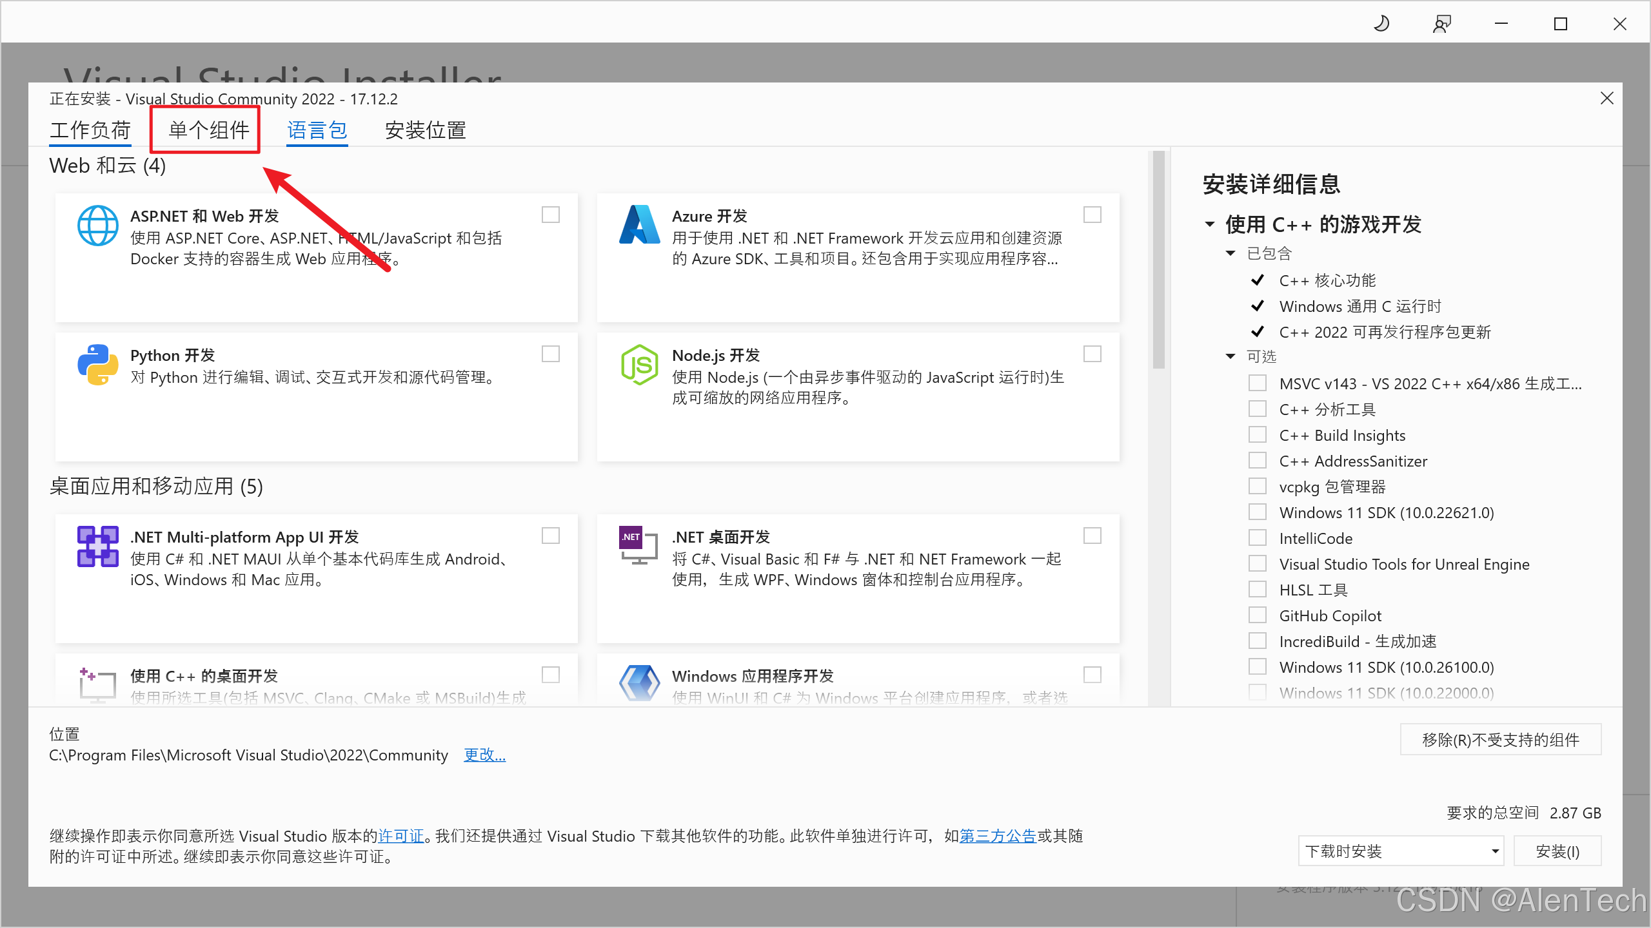Enable the vcpkg 包管理器 optional component
The image size is (1651, 928).
(x=1257, y=487)
